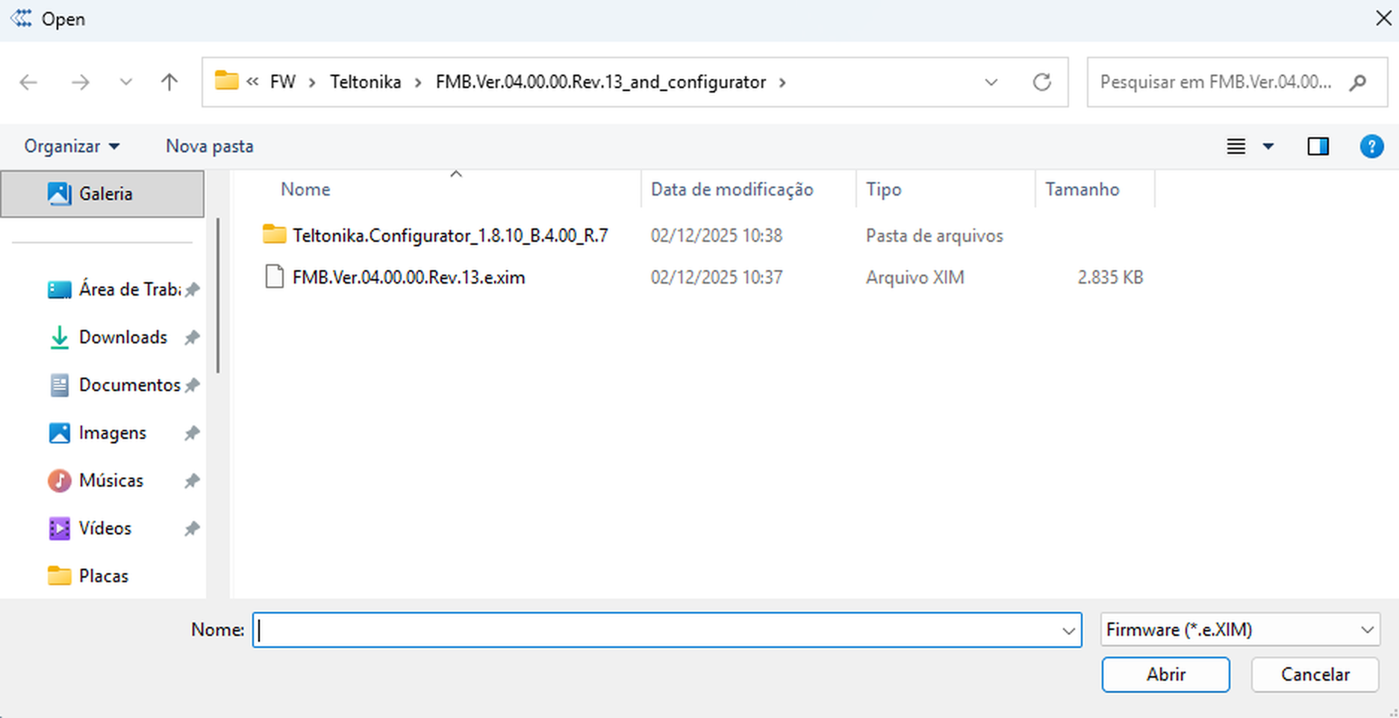Click the blank file icon of FMB.Ver.04.00.00.Rev.13.e.xim
Viewport: 1399px width, 718px height.
tap(275, 277)
